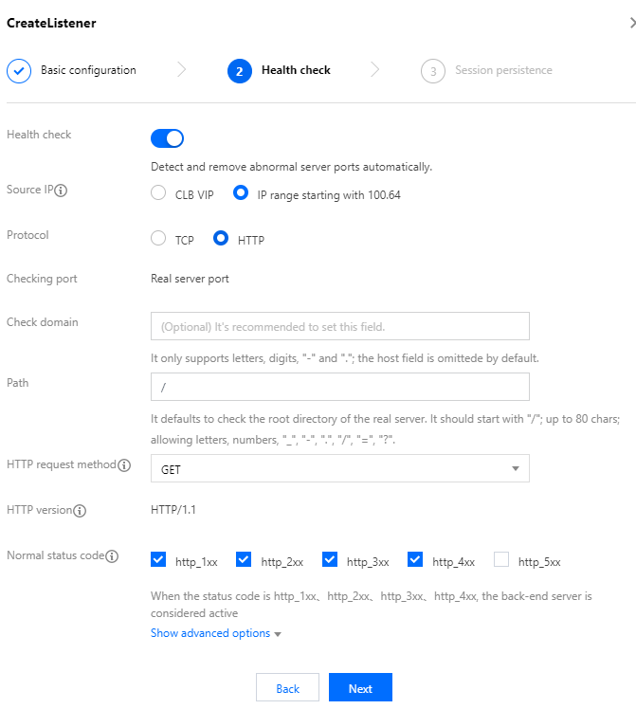Click the Basic configuration checkmark step icon
Viewport: 636px width, 709px height.
pyautogui.click(x=19, y=71)
